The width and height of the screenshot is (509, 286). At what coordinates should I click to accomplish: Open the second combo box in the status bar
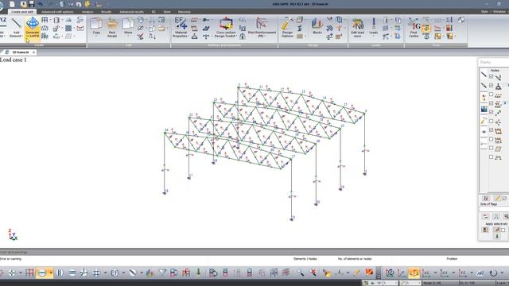[414, 283]
